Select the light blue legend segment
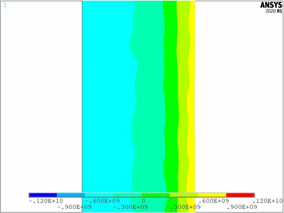Image resolution: width=284 pixels, height=213 pixels. click(x=71, y=195)
